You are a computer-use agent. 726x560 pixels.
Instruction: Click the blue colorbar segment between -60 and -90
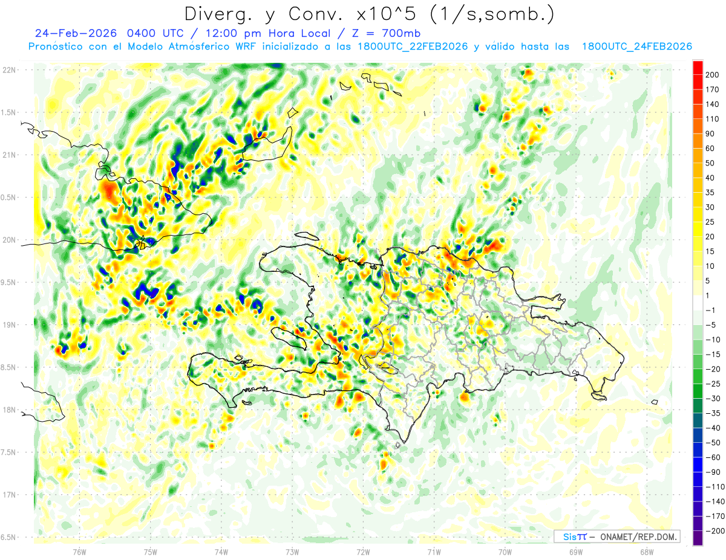(698, 465)
